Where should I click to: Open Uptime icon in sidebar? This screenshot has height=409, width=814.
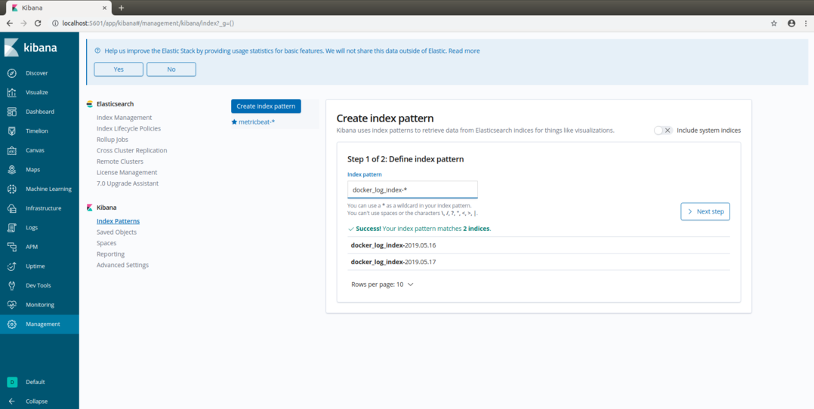pos(11,266)
